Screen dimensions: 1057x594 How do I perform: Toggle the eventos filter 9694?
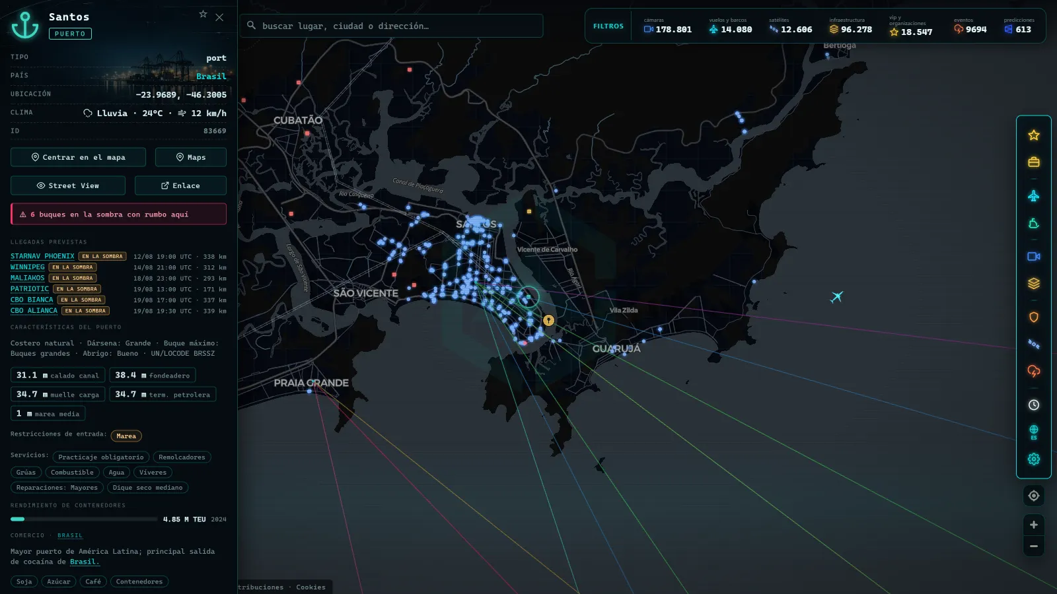[x=970, y=26]
